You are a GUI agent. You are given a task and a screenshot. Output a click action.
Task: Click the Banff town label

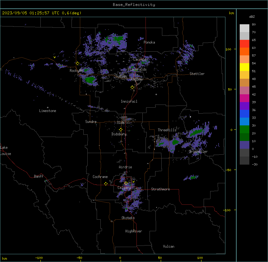click(39, 176)
